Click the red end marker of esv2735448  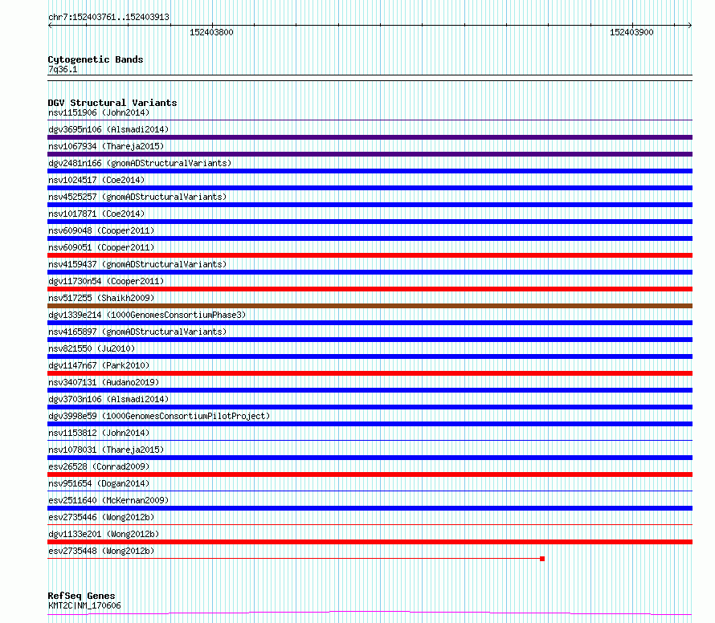pos(542,559)
